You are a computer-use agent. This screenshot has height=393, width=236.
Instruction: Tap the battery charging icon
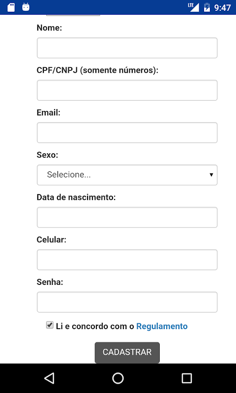tap(207, 7)
